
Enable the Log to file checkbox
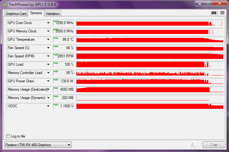click(8, 136)
